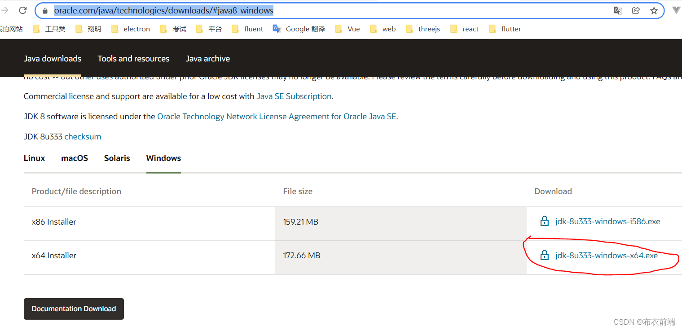Switch to the Solaris tab

(117, 158)
